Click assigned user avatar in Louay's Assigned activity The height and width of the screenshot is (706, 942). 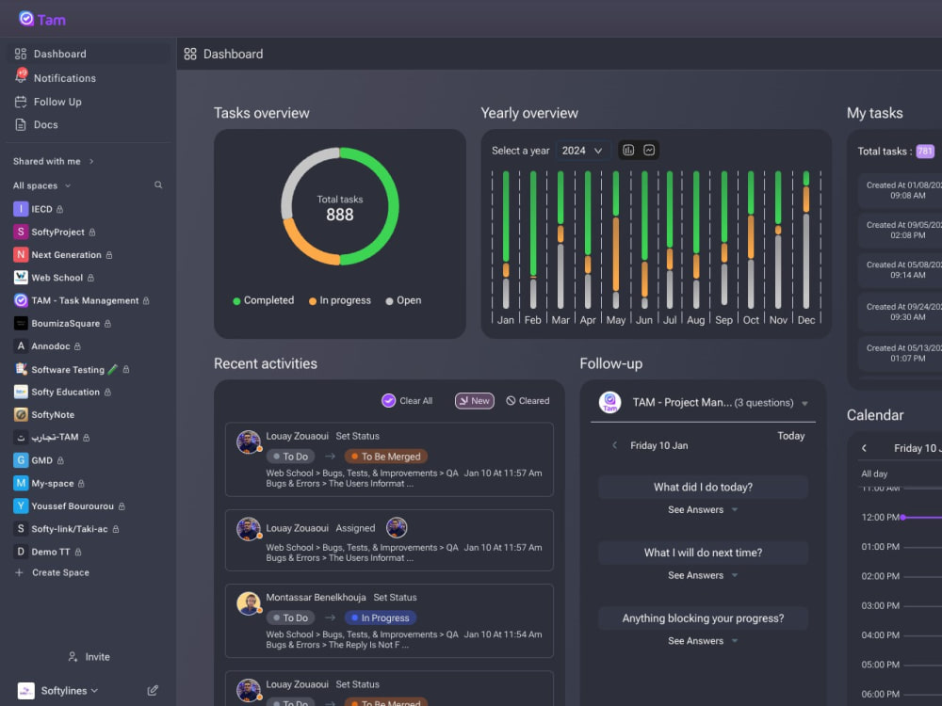pos(396,528)
